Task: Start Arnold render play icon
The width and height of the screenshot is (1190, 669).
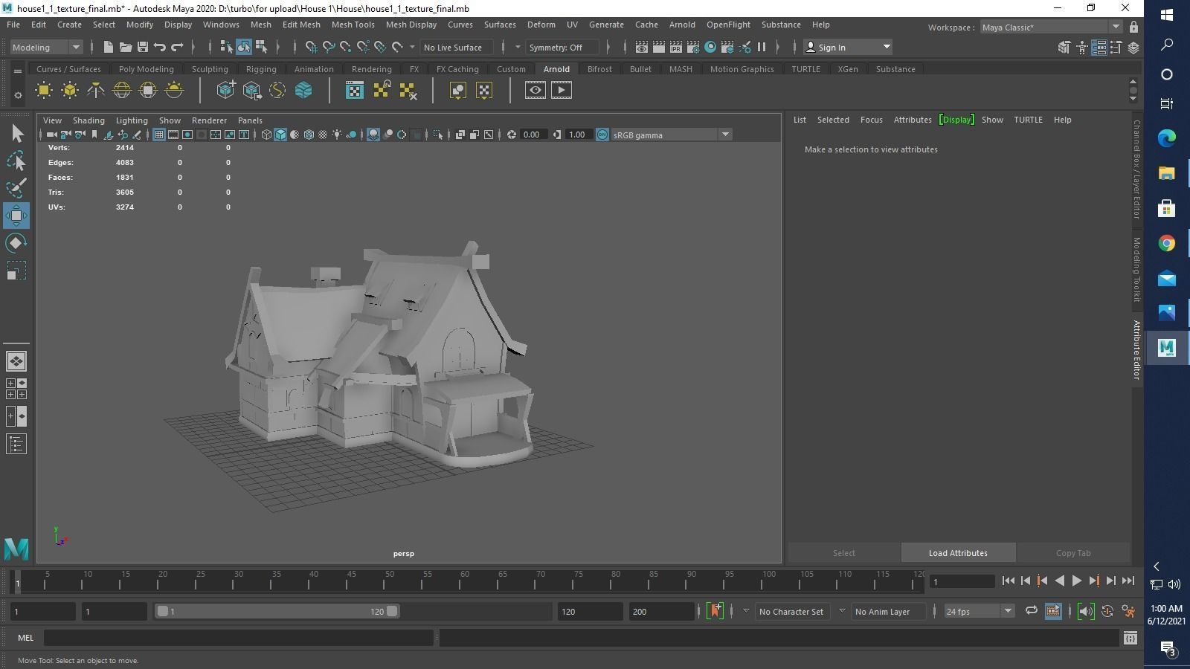Action: (x=562, y=91)
